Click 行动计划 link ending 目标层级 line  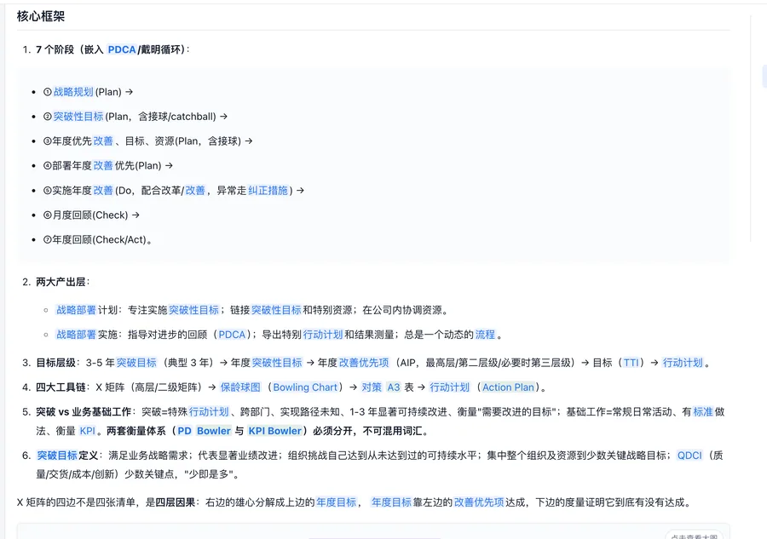click(683, 363)
